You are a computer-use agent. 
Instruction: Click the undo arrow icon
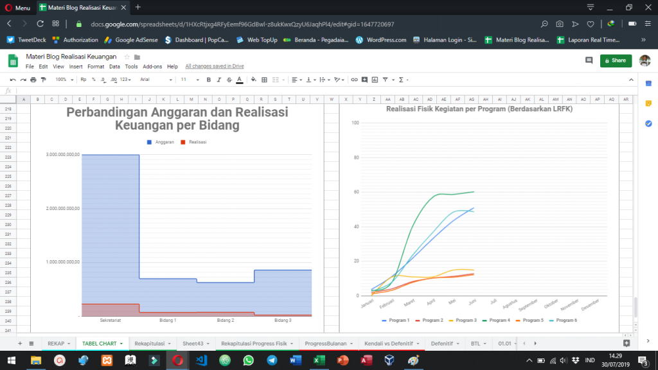point(13,80)
